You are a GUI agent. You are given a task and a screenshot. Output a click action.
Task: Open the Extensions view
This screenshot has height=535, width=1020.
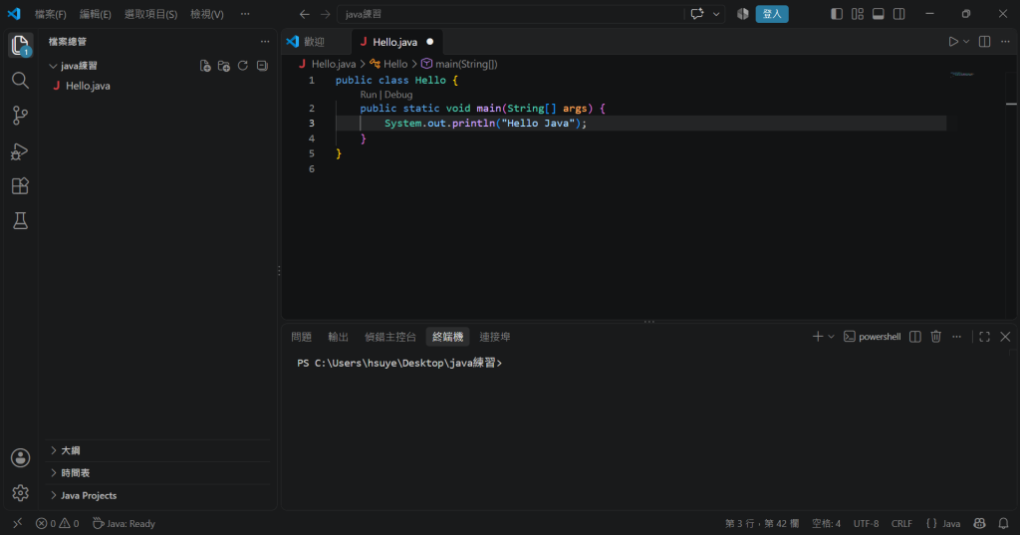click(x=20, y=186)
